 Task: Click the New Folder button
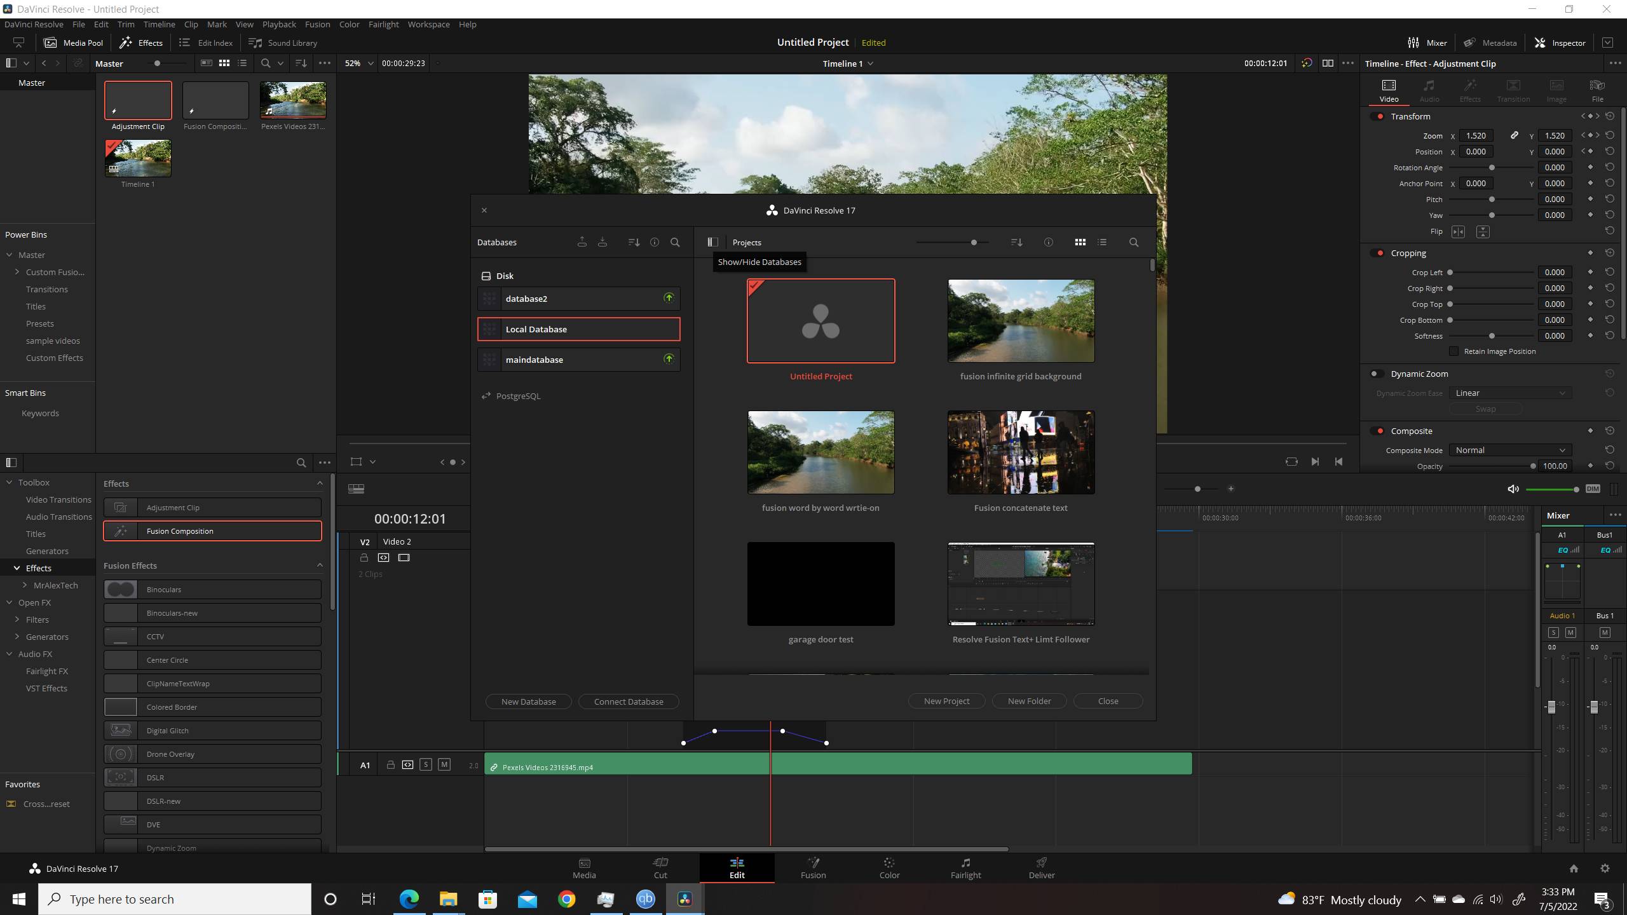1029,701
